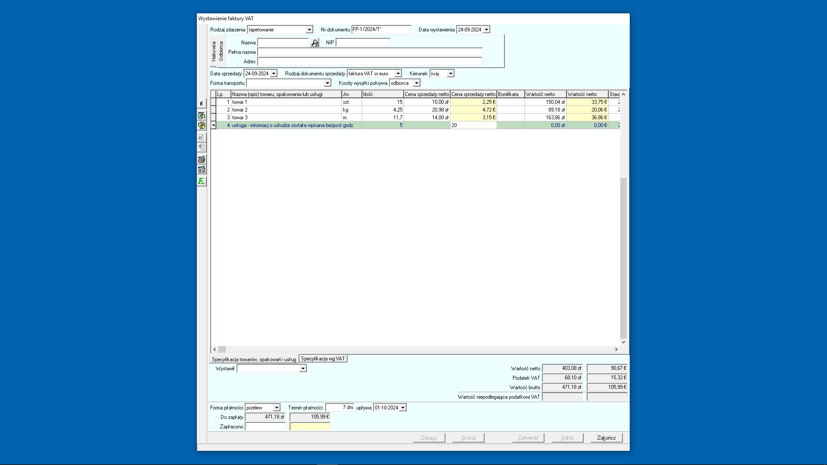Expand the Forma transportu dropdown
The width and height of the screenshot is (827, 465).
click(327, 83)
